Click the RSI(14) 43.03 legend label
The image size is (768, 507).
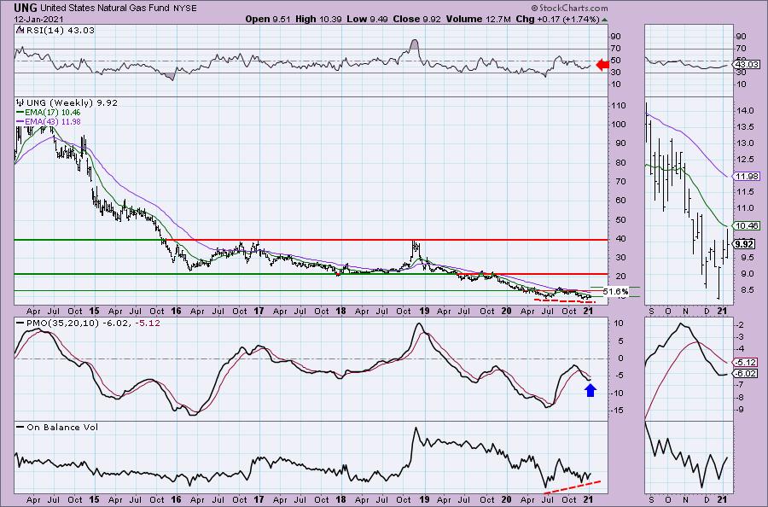60,30
